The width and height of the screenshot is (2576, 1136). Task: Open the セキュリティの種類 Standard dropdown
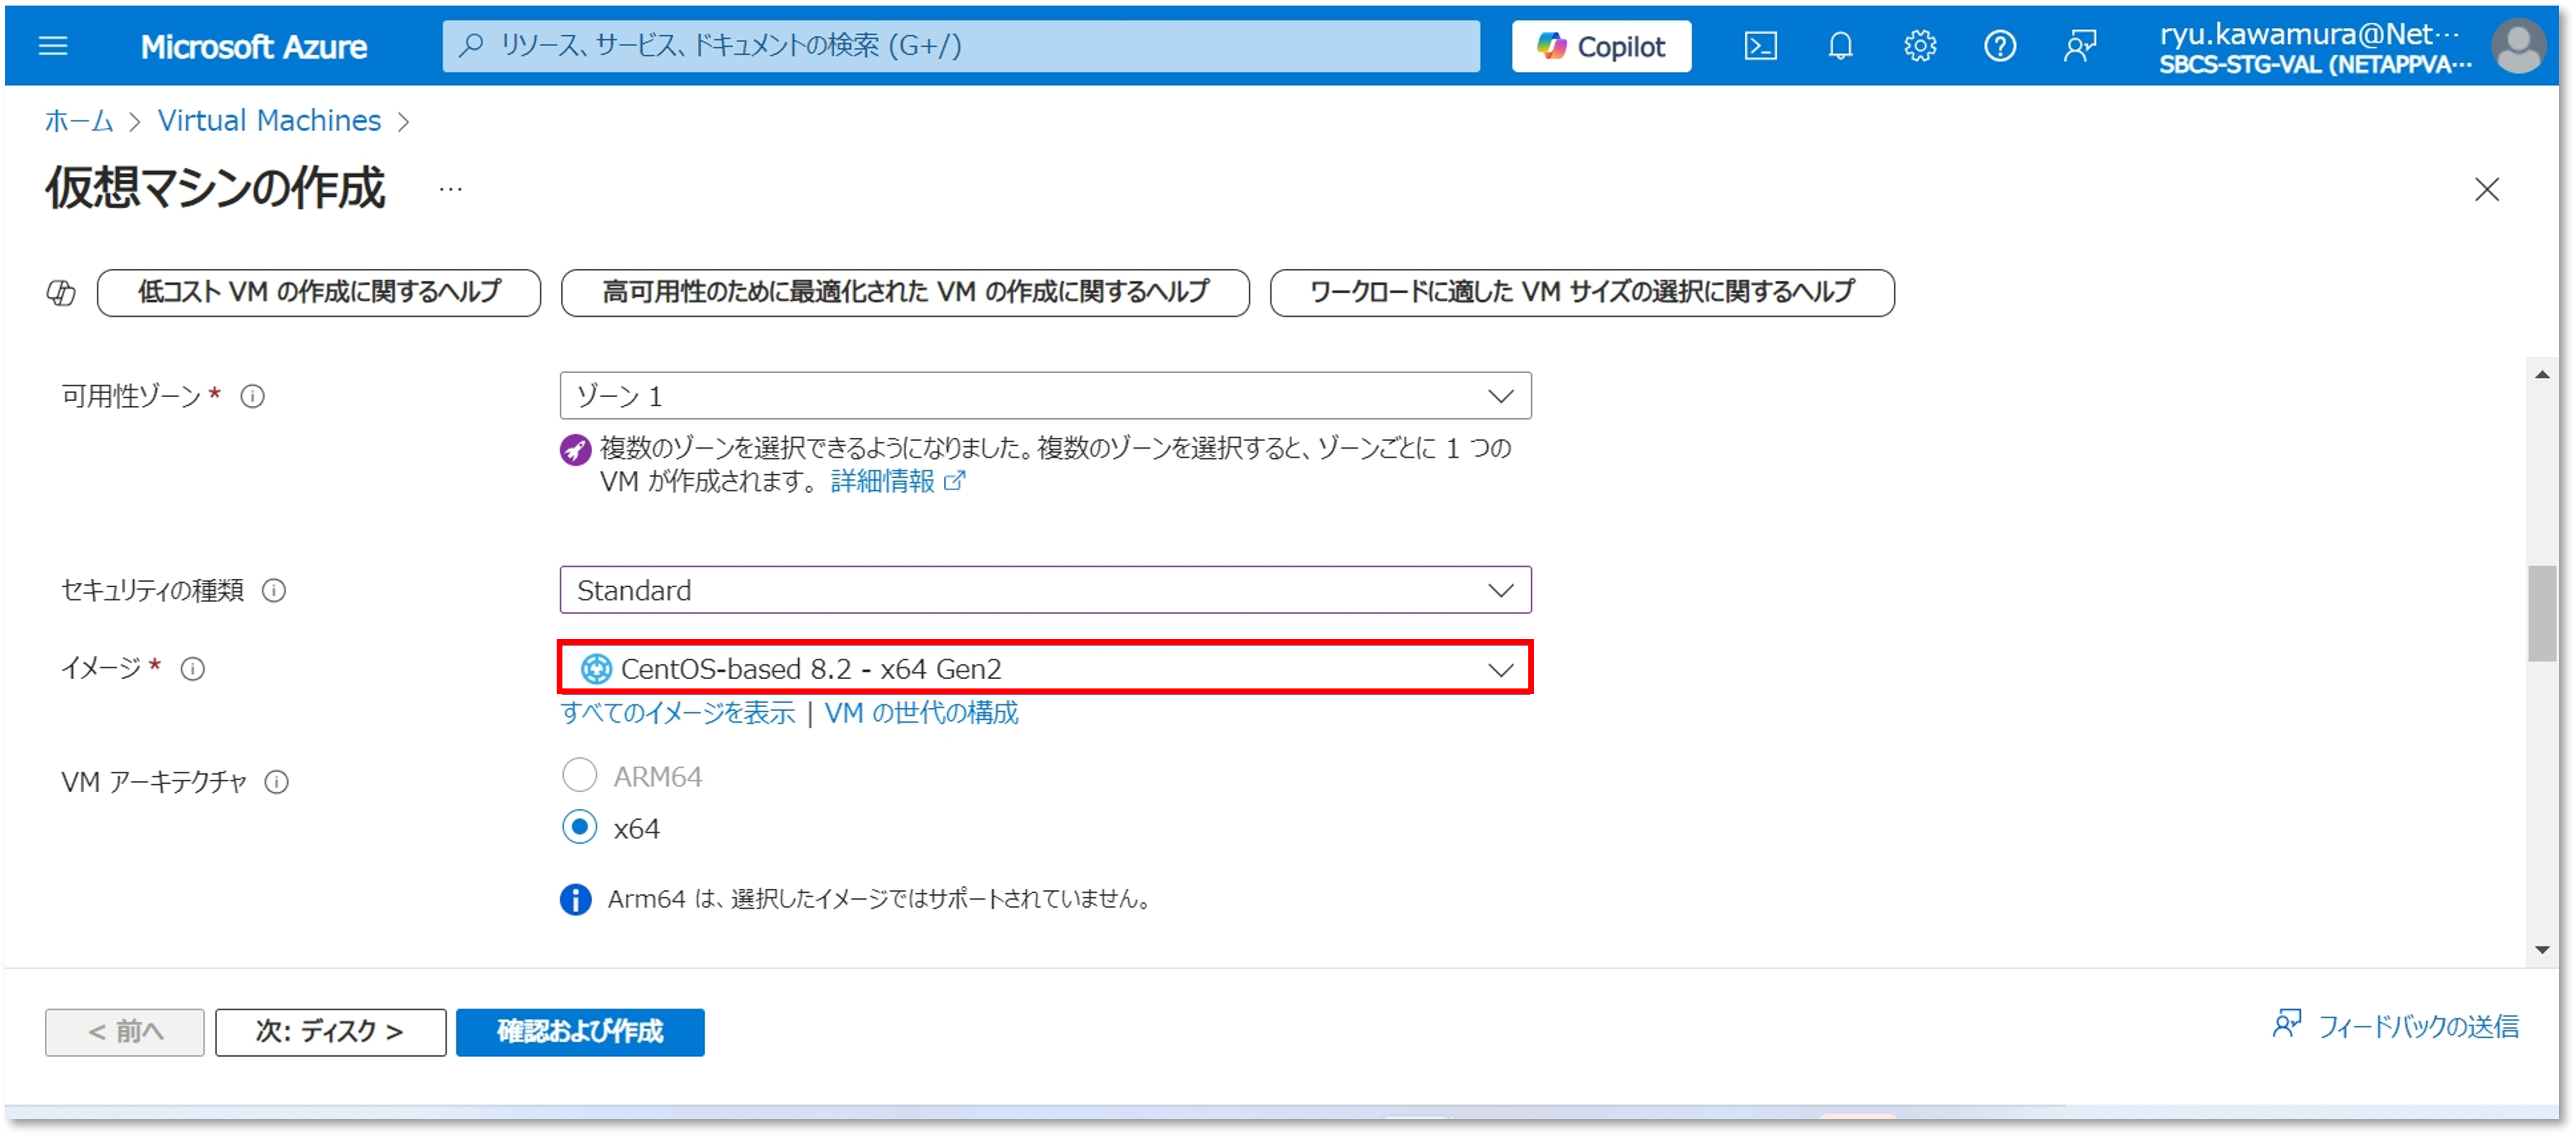pyautogui.click(x=1045, y=590)
